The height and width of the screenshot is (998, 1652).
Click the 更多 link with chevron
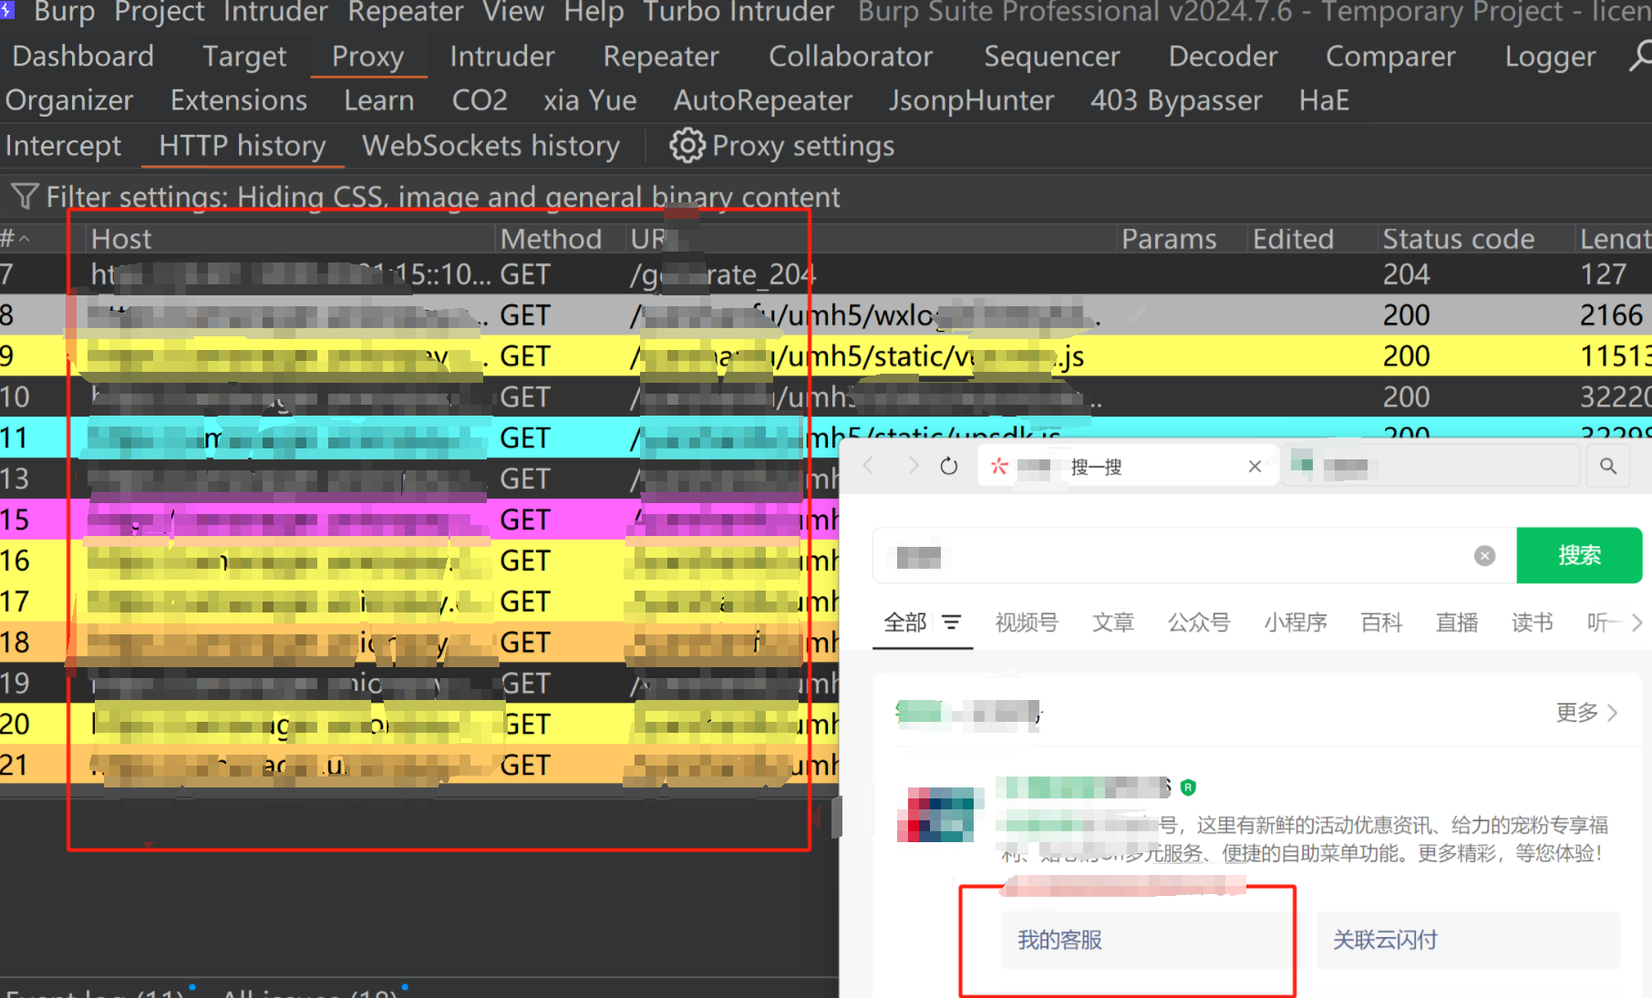1587,712
